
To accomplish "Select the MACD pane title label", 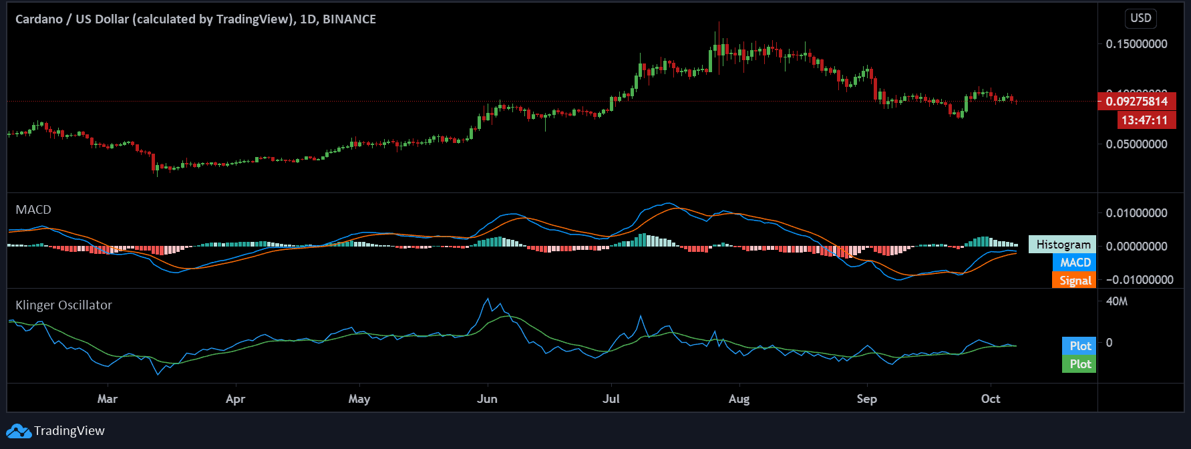I will point(33,210).
